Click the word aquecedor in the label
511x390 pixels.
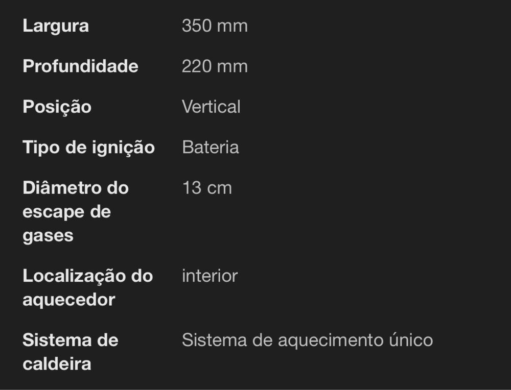(x=69, y=300)
